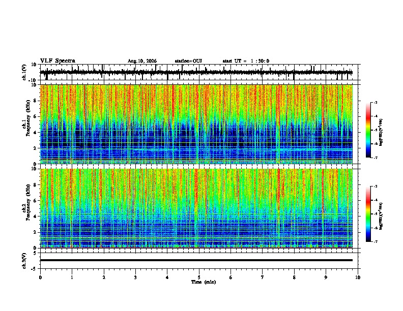Click time axis tick label "5"
Viewport: 403px width, 311px height.
[x=199, y=277]
